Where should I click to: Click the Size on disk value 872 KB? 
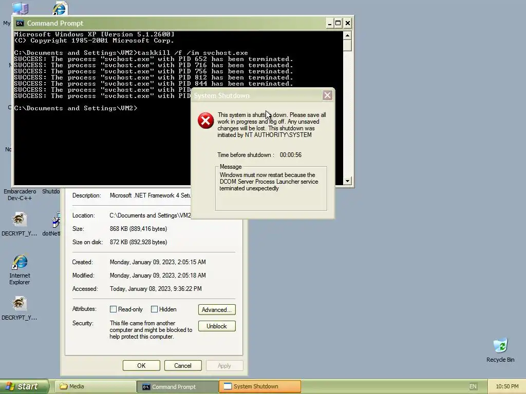pyautogui.click(x=138, y=242)
